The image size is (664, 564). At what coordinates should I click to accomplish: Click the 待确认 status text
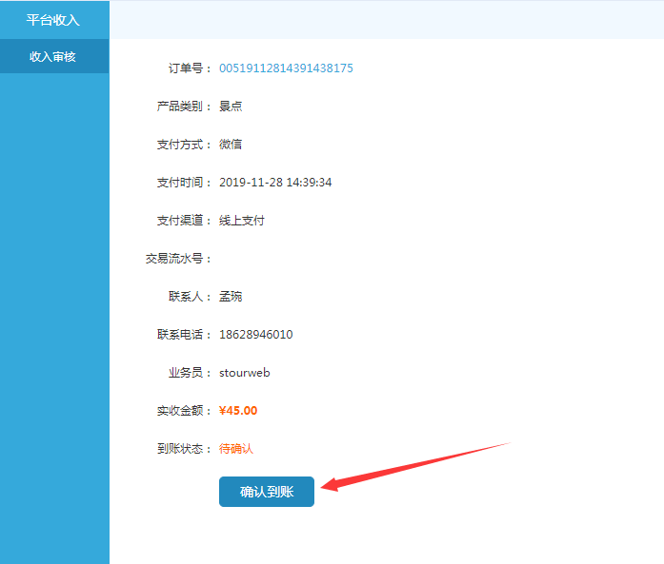pos(236,449)
